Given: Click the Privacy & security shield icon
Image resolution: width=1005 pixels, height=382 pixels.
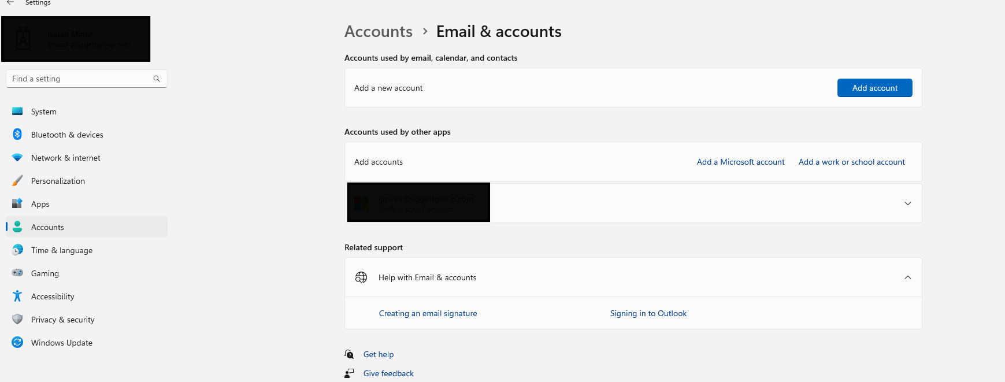Looking at the screenshot, I should [17, 319].
